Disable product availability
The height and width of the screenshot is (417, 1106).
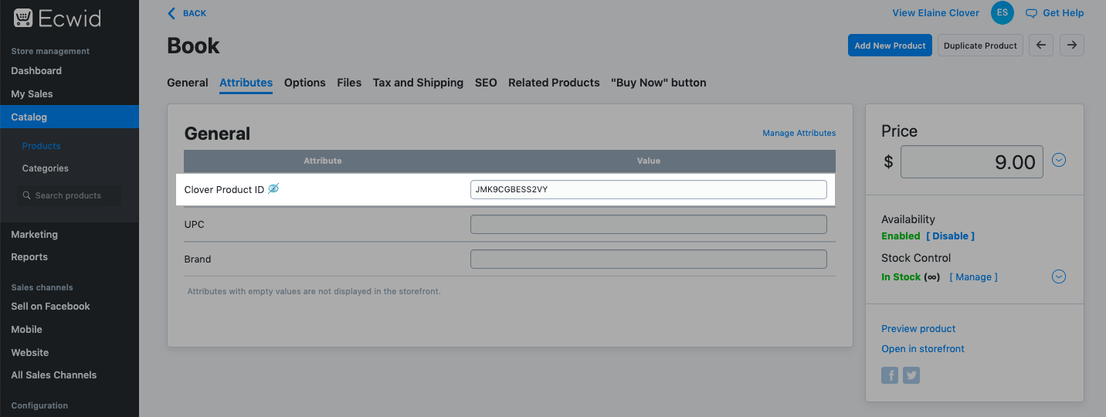pos(950,236)
